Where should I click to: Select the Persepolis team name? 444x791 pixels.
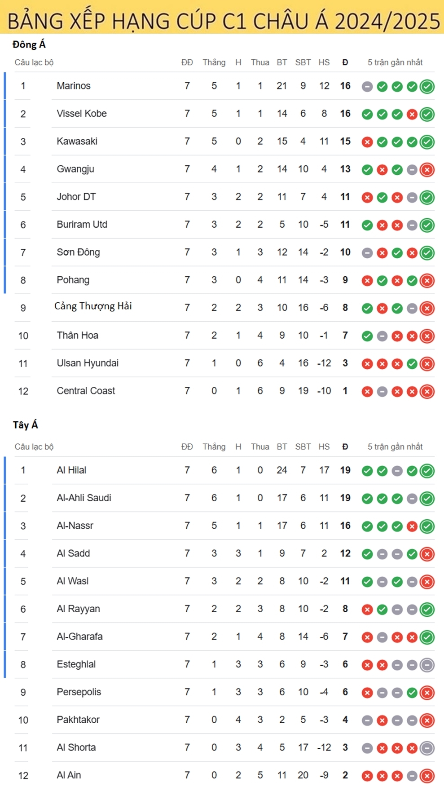(79, 692)
